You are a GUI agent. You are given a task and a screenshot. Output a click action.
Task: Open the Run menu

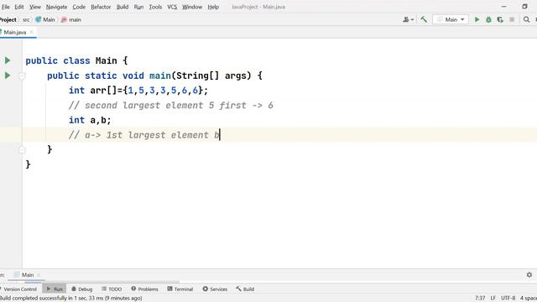(x=138, y=7)
